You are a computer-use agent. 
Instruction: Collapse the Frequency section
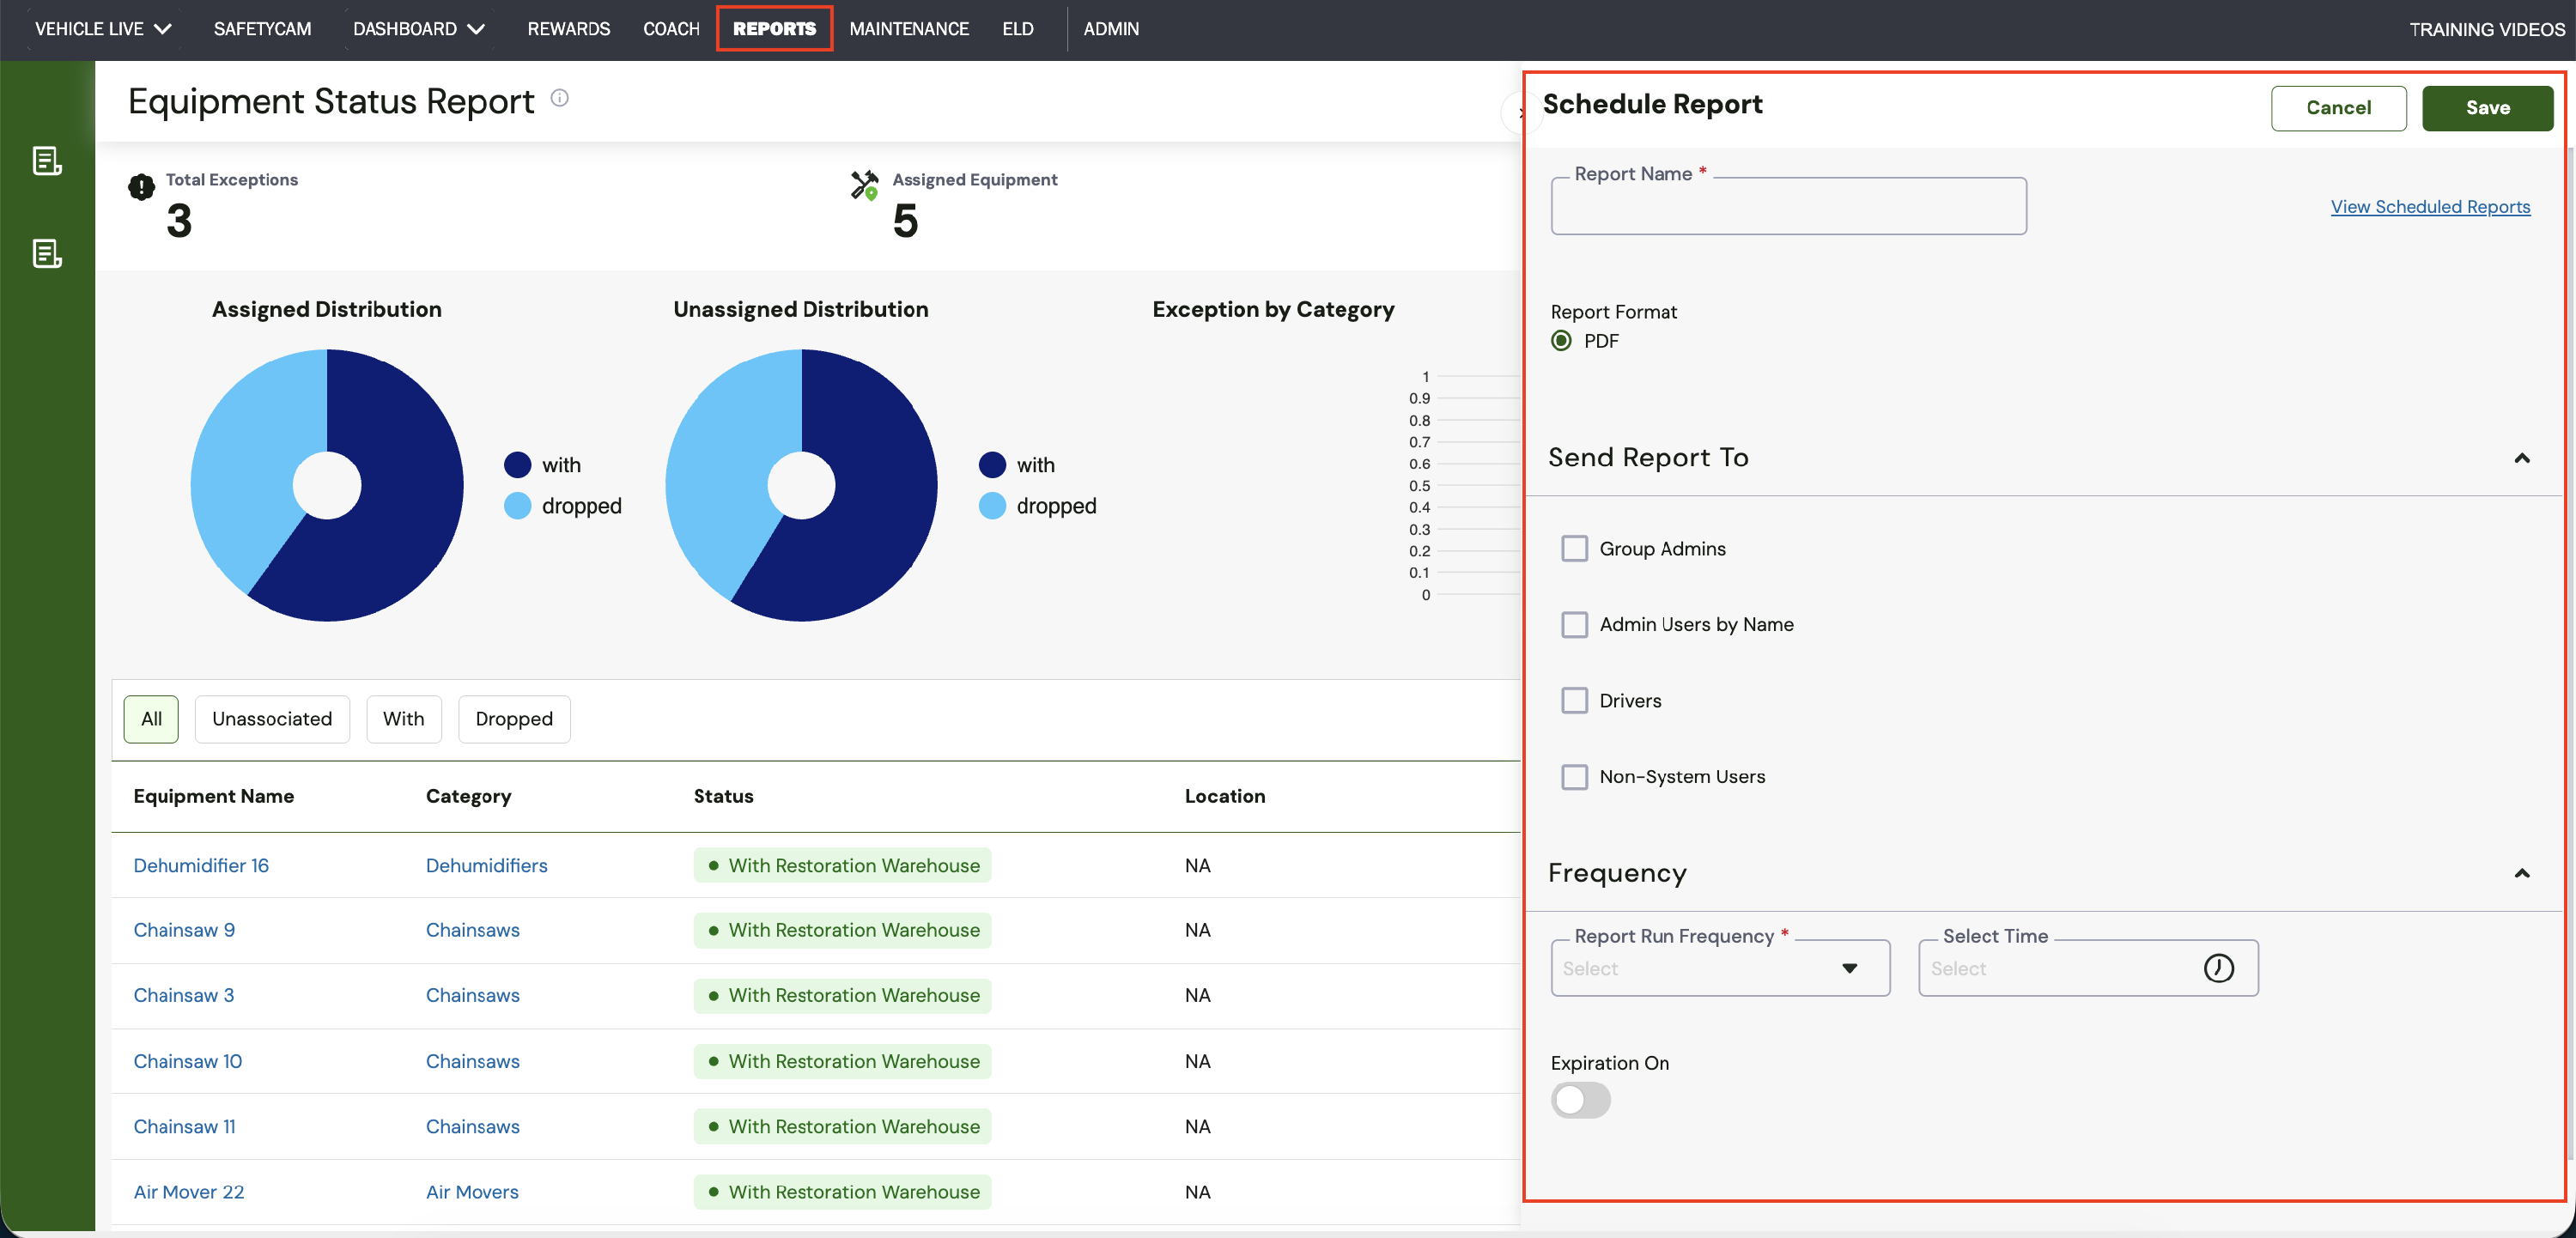pos(2521,874)
